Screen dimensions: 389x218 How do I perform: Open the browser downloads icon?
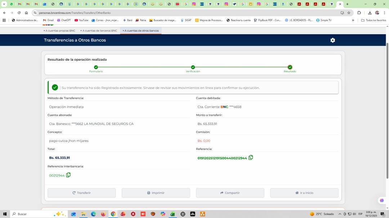(370, 13)
